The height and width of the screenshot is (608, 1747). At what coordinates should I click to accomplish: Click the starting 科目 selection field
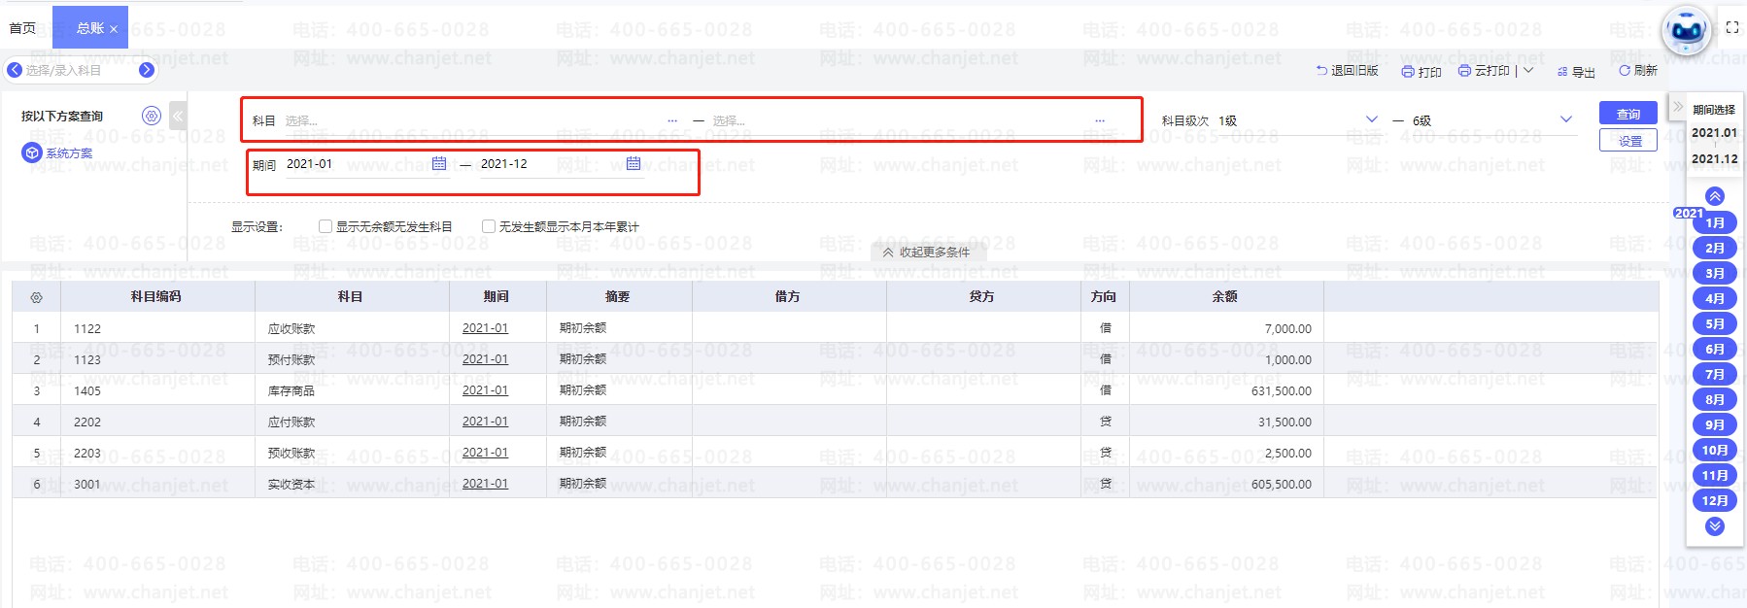(x=476, y=120)
